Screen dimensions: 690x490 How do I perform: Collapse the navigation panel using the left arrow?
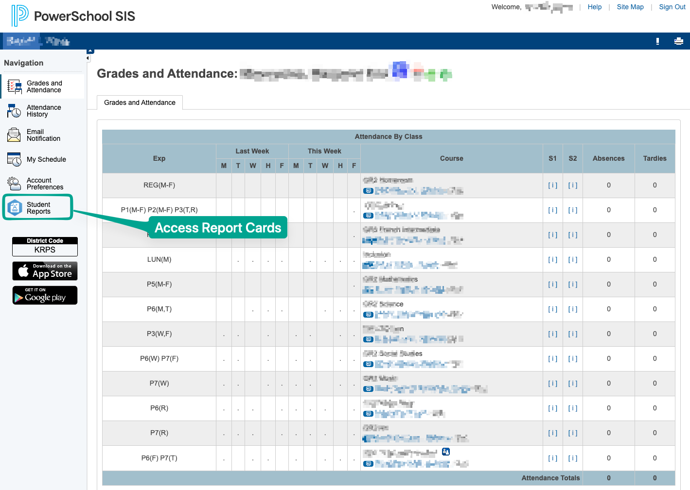point(88,58)
